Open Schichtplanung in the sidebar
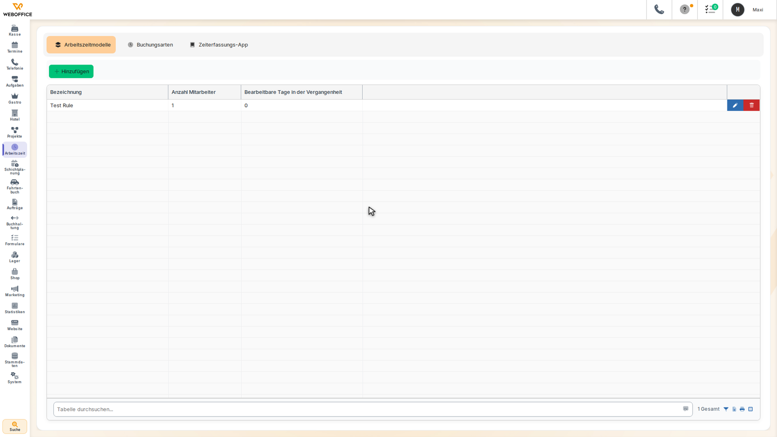The width and height of the screenshot is (777, 437). [15, 168]
